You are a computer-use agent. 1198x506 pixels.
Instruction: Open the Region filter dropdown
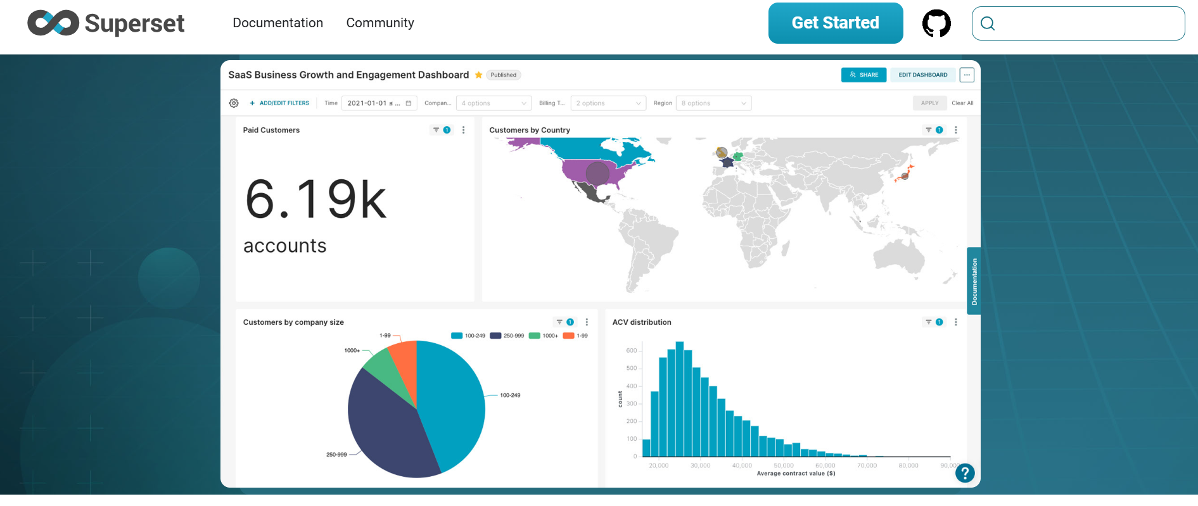713,103
